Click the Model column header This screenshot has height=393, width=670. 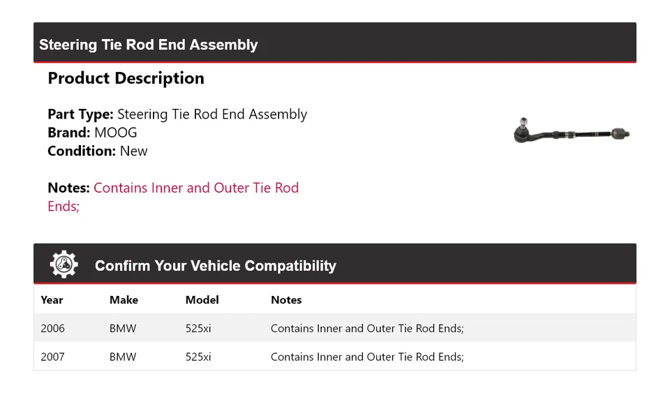click(202, 300)
